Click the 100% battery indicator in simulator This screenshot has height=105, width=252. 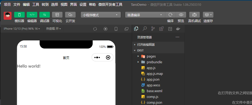(106, 47)
